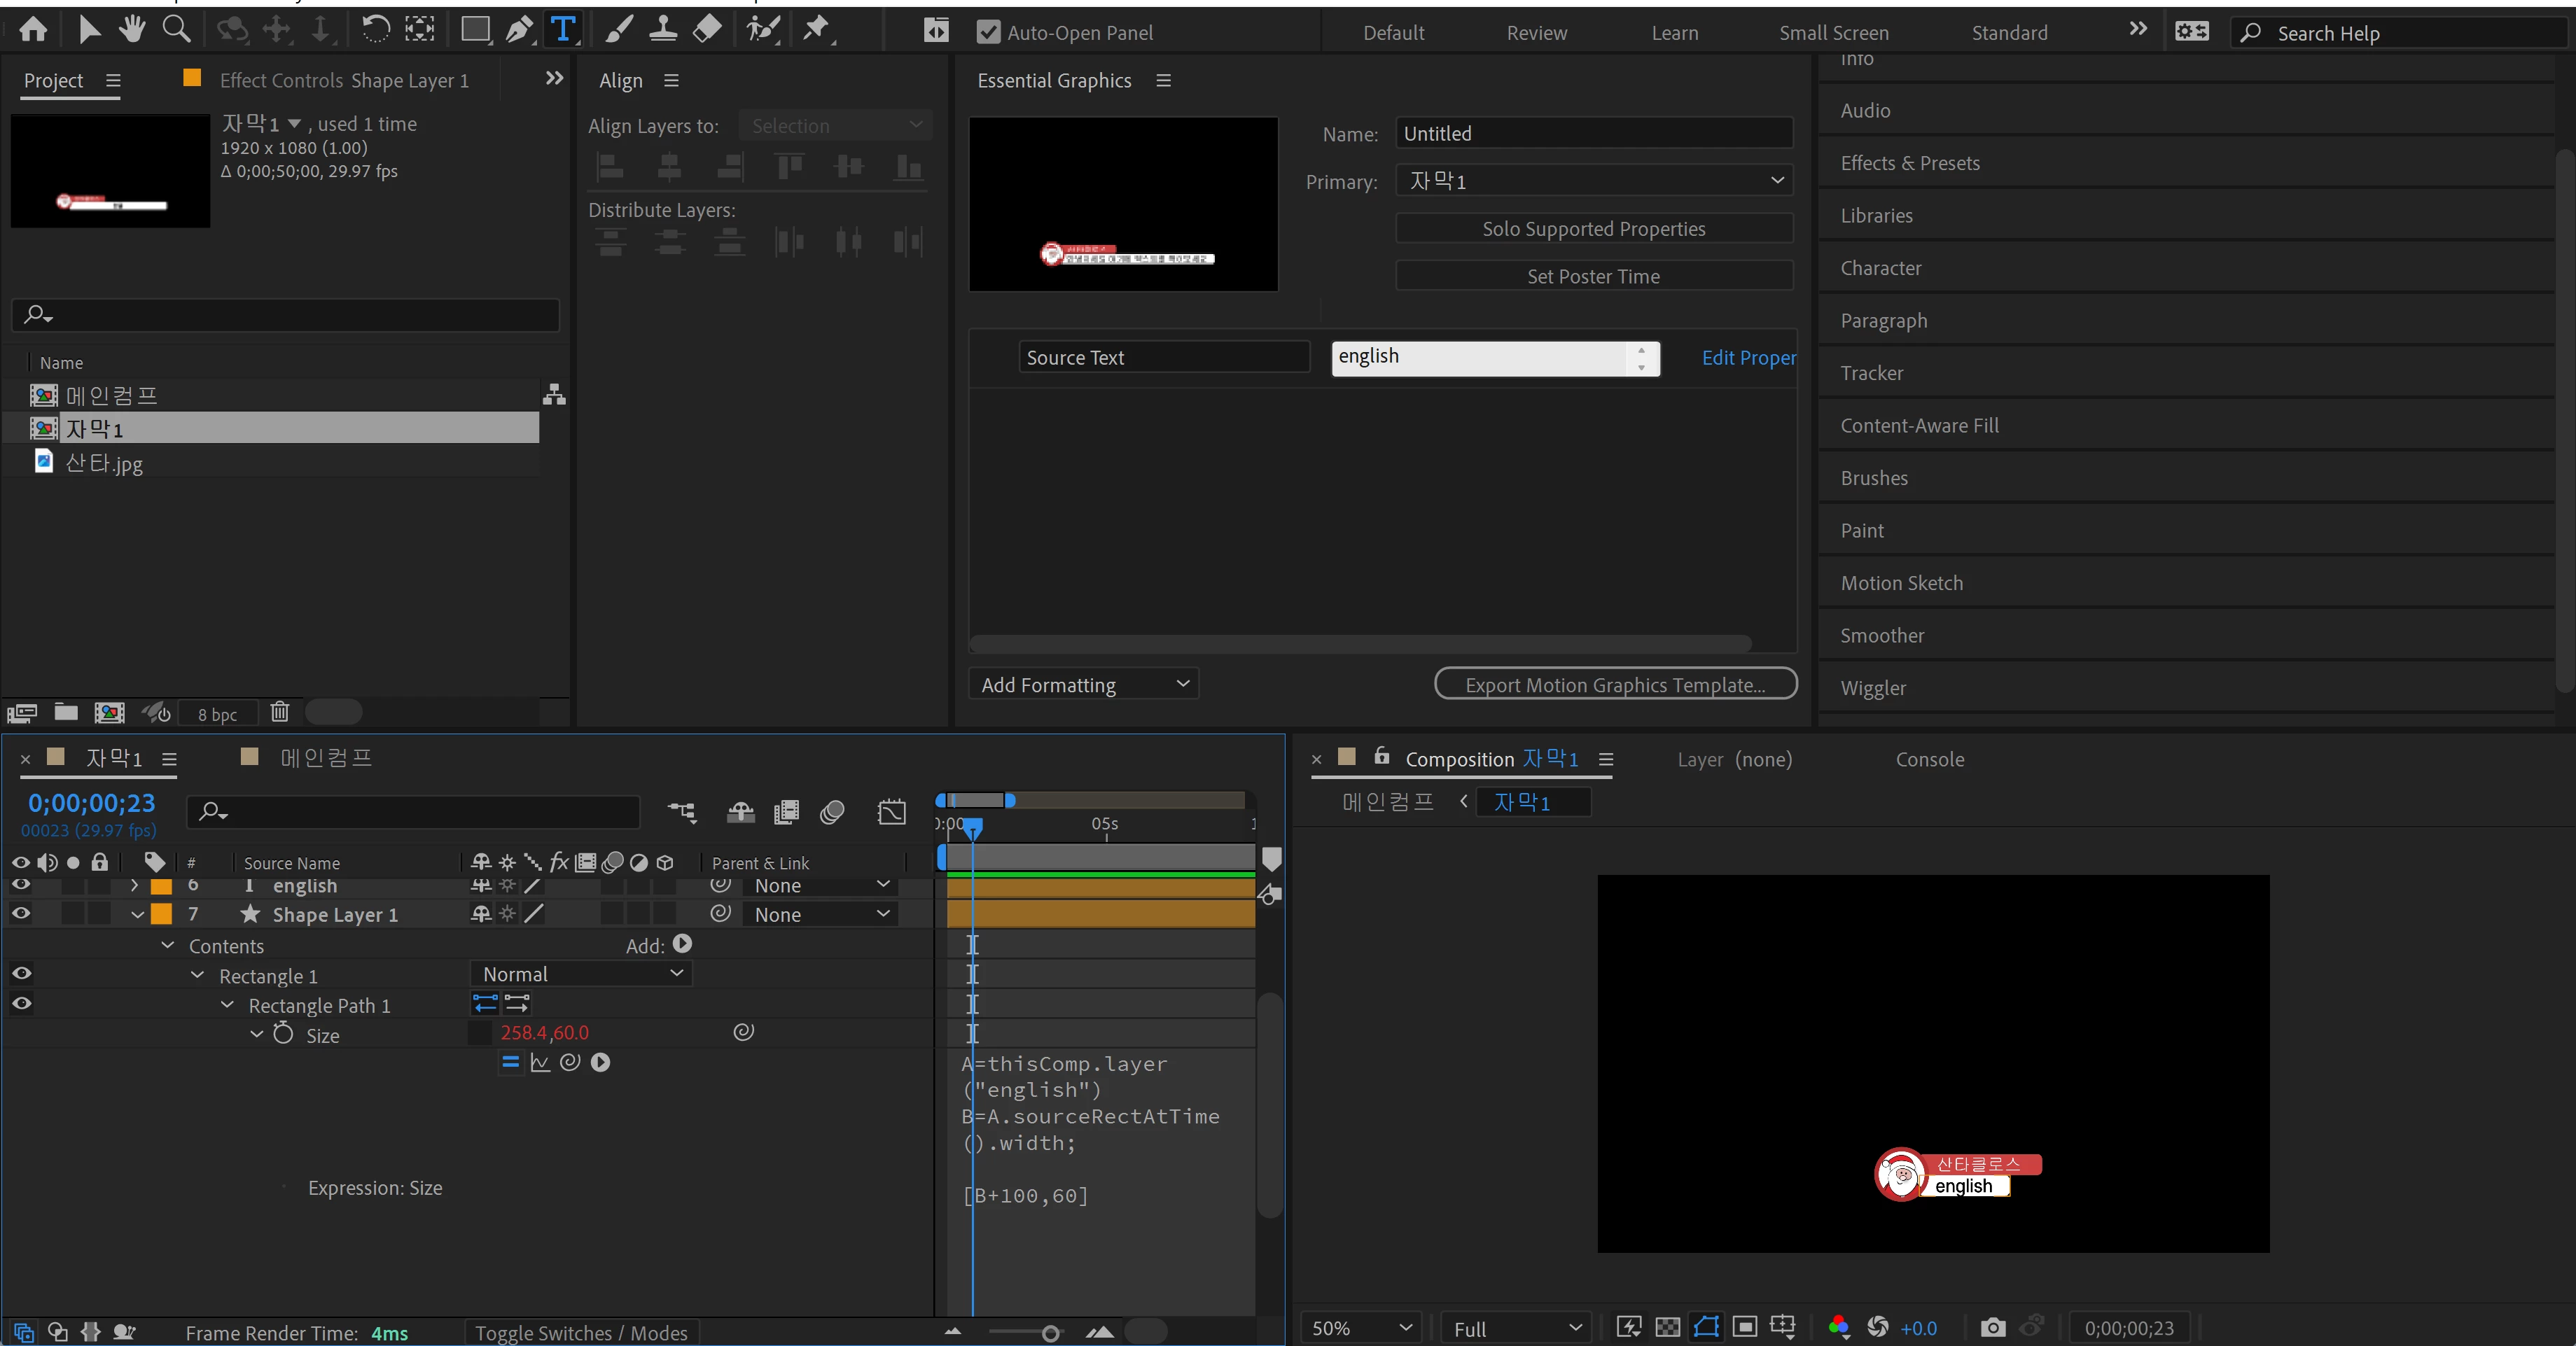Image resolution: width=2576 pixels, height=1346 pixels.
Task: Click Solo Supported Properties button
Action: click(x=1593, y=229)
